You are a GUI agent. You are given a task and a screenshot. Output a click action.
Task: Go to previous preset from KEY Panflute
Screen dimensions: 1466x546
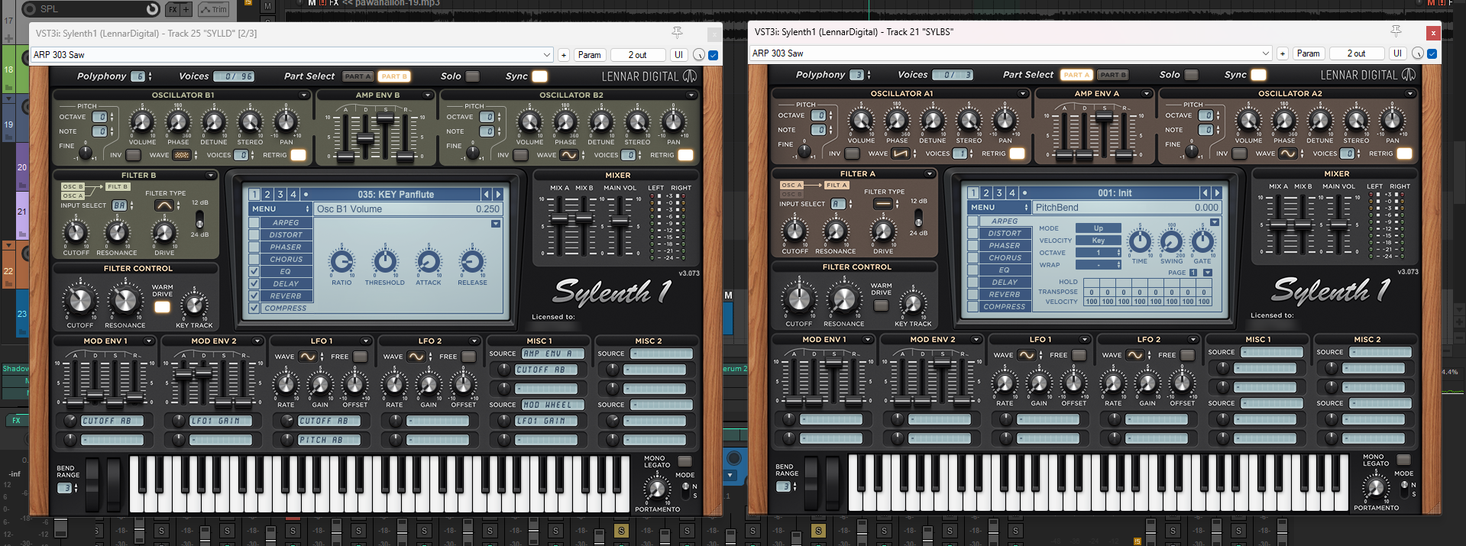point(486,194)
